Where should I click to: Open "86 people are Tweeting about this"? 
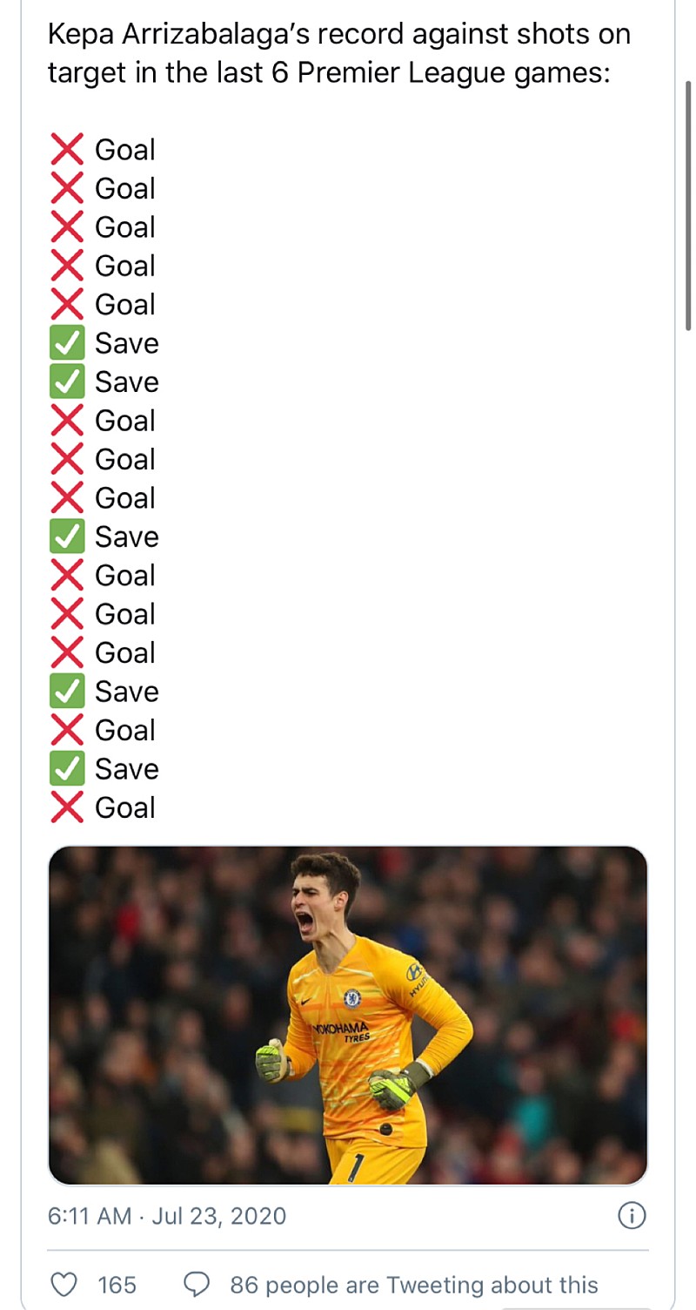point(414,1284)
